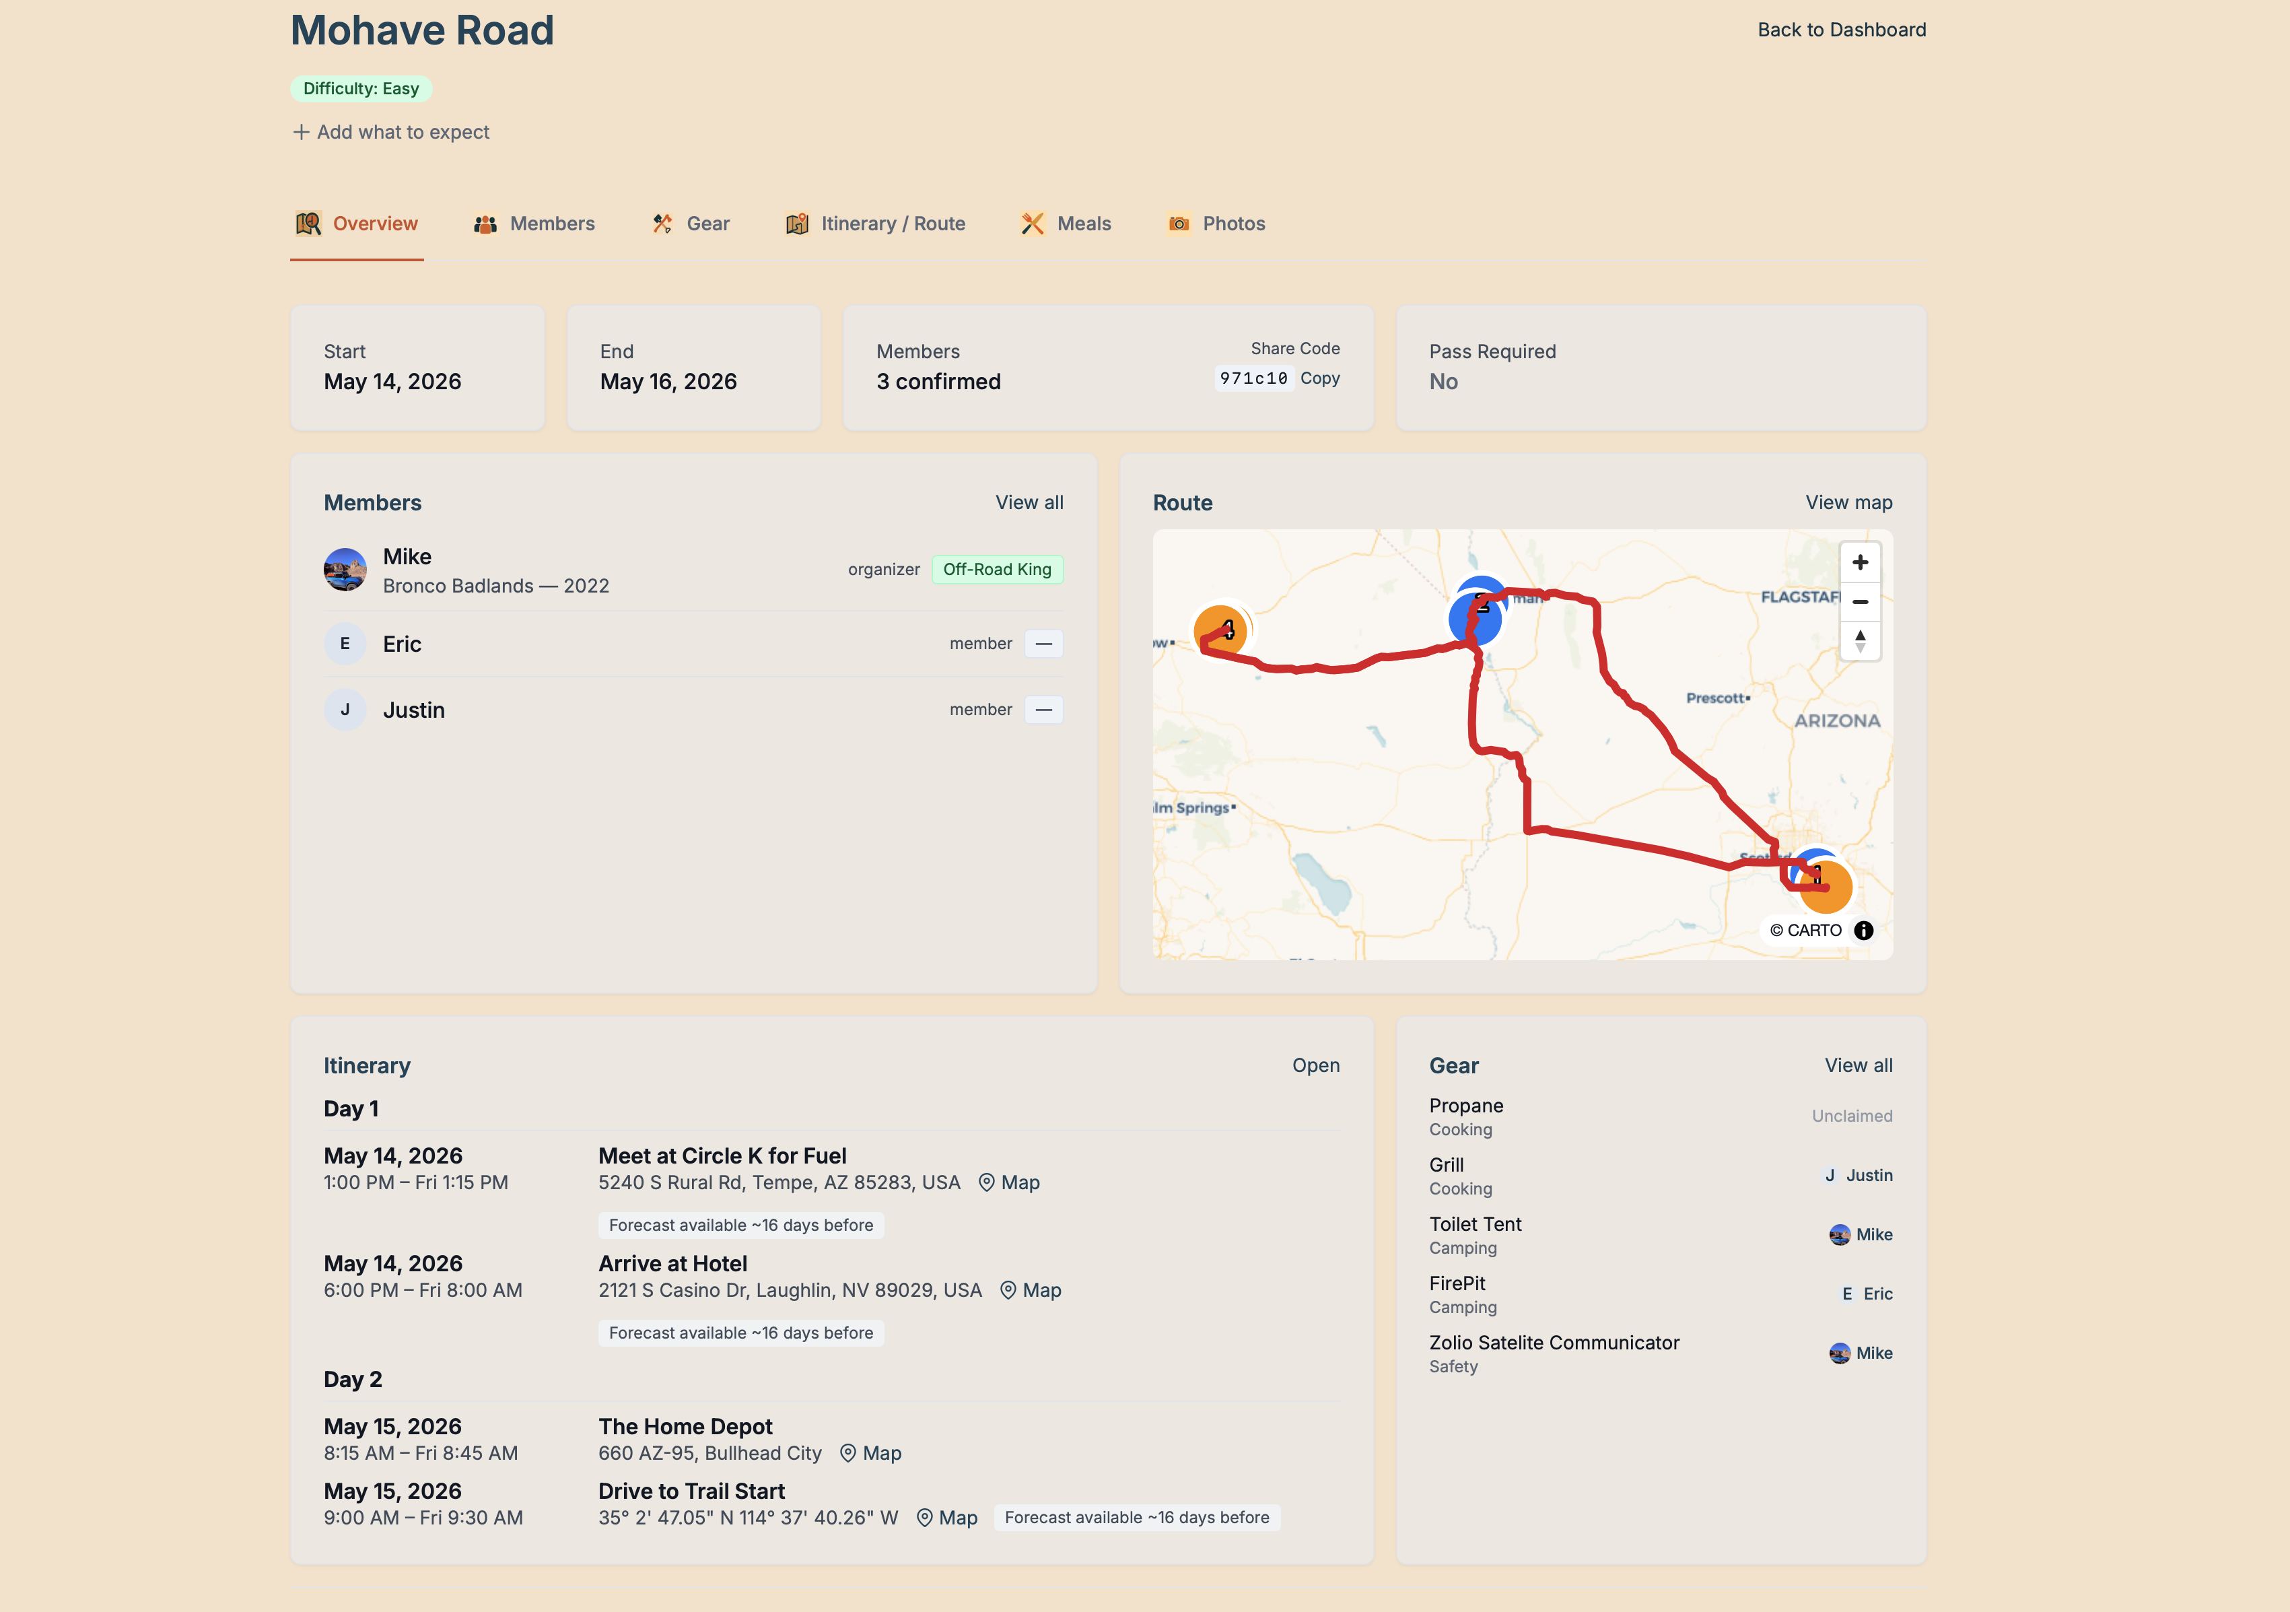The height and width of the screenshot is (1612, 2290).
Task: Zoom out on the route map
Action: point(1859,601)
